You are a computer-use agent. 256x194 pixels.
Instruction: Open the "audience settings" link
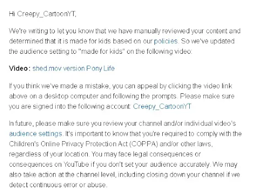36,134
